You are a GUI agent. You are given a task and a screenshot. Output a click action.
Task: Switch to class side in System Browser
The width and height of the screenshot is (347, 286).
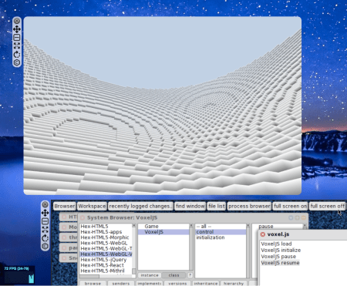coord(173,275)
